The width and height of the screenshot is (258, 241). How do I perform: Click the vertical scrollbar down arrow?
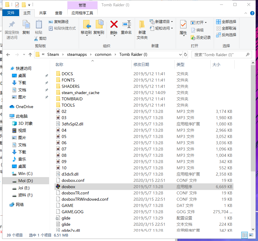[x=253, y=229]
